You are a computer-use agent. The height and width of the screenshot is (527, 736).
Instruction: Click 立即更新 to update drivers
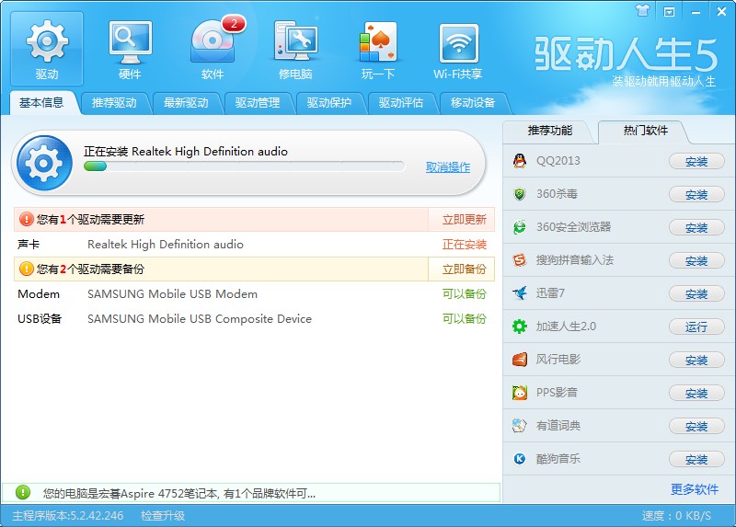(x=464, y=219)
